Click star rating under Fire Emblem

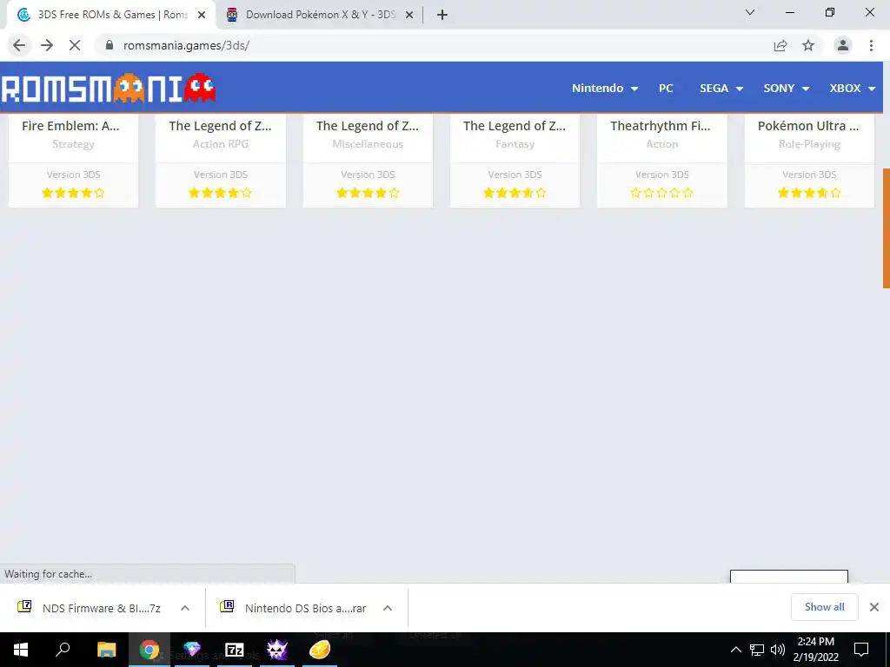pyautogui.click(x=73, y=193)
